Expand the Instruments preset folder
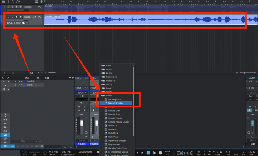Screen dimensions: 258x156 point(101,77)
